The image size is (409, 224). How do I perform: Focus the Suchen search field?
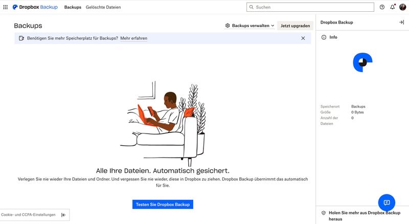[x=310, y=7]
